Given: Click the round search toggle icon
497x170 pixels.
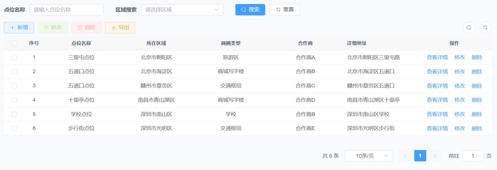Looking at the screenshot, I should 469,28.
